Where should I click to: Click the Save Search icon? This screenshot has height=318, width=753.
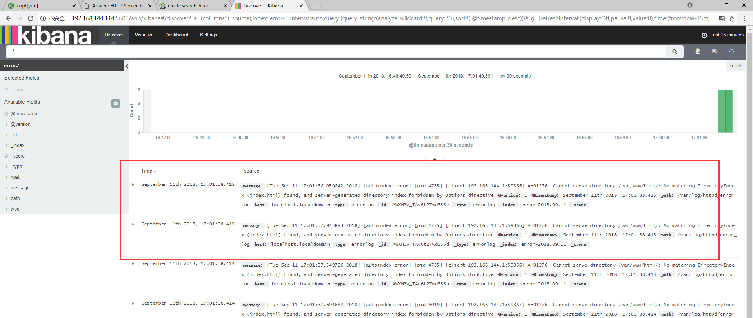click(x=714, y=51)
